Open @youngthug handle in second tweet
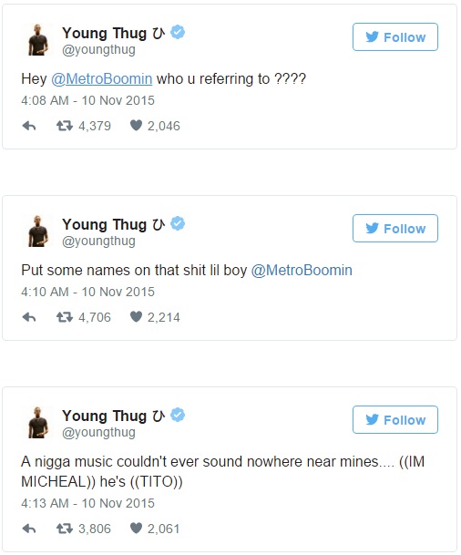Viewport: 461px width, 555px height. point(98,242)
